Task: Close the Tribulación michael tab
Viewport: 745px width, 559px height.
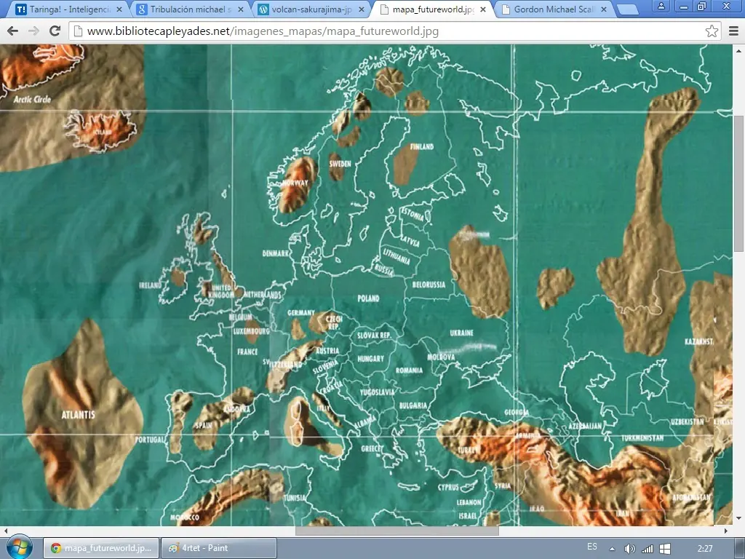Action: pyautogui.click(x=240, y=9)
